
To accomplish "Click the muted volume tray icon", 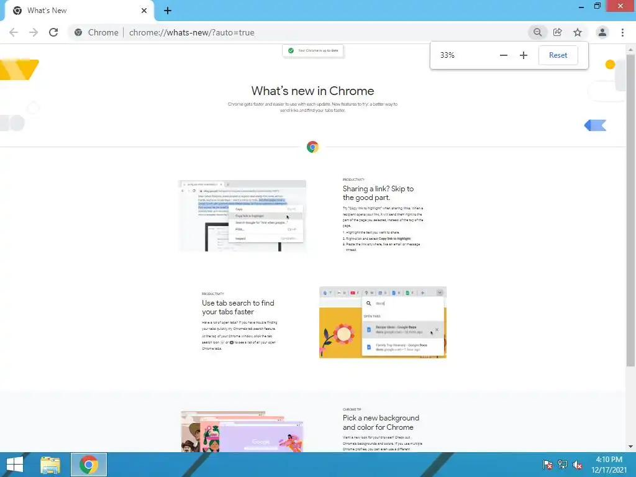I will click(577, 465).
